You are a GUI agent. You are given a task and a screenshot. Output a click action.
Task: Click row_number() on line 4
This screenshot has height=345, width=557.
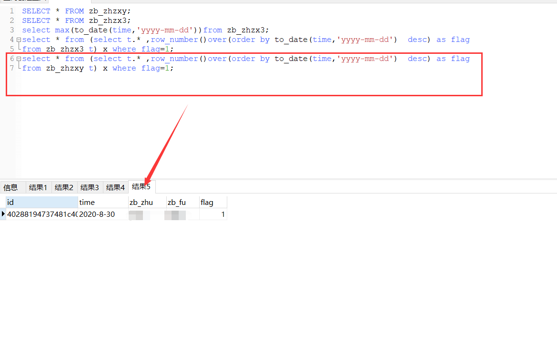pyautogui.click(x=179, y=40)
